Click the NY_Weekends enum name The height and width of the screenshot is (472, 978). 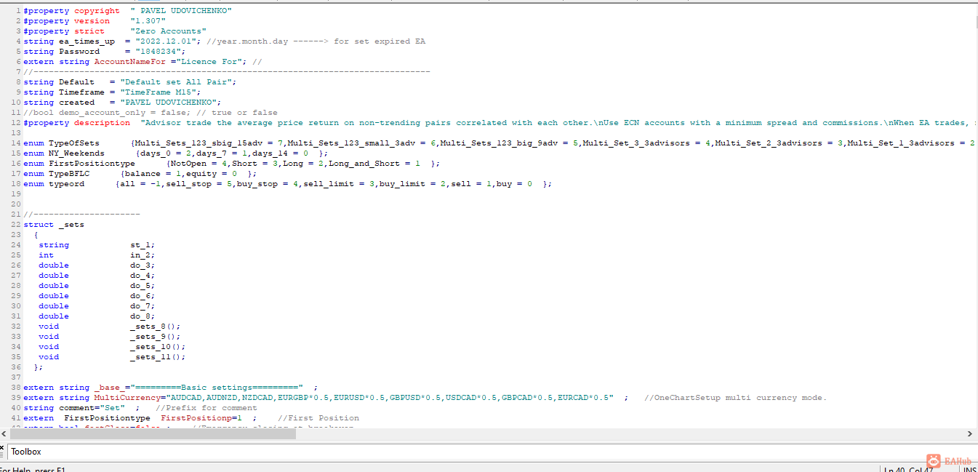click(x=77, y=153)
